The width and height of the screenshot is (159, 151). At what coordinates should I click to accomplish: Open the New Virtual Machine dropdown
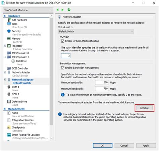click(x=28, y=10)
